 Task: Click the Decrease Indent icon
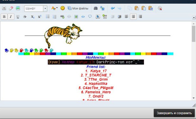113,17
